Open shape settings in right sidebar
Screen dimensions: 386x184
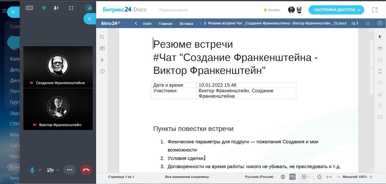380,83
